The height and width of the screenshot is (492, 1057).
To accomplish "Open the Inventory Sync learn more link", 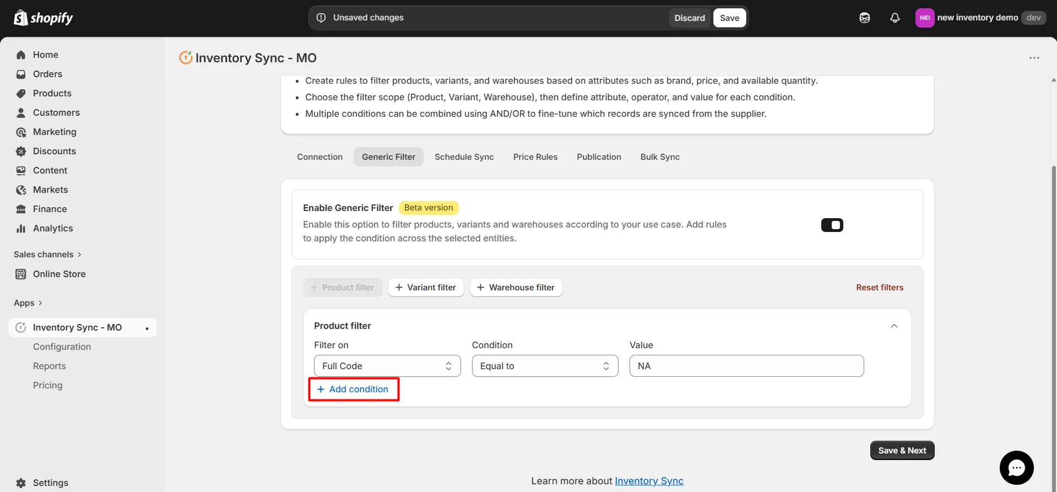I will click(649, 481).
